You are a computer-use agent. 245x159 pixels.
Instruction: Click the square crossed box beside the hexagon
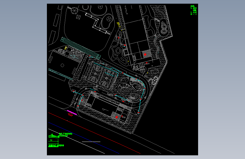click(78, 17)
